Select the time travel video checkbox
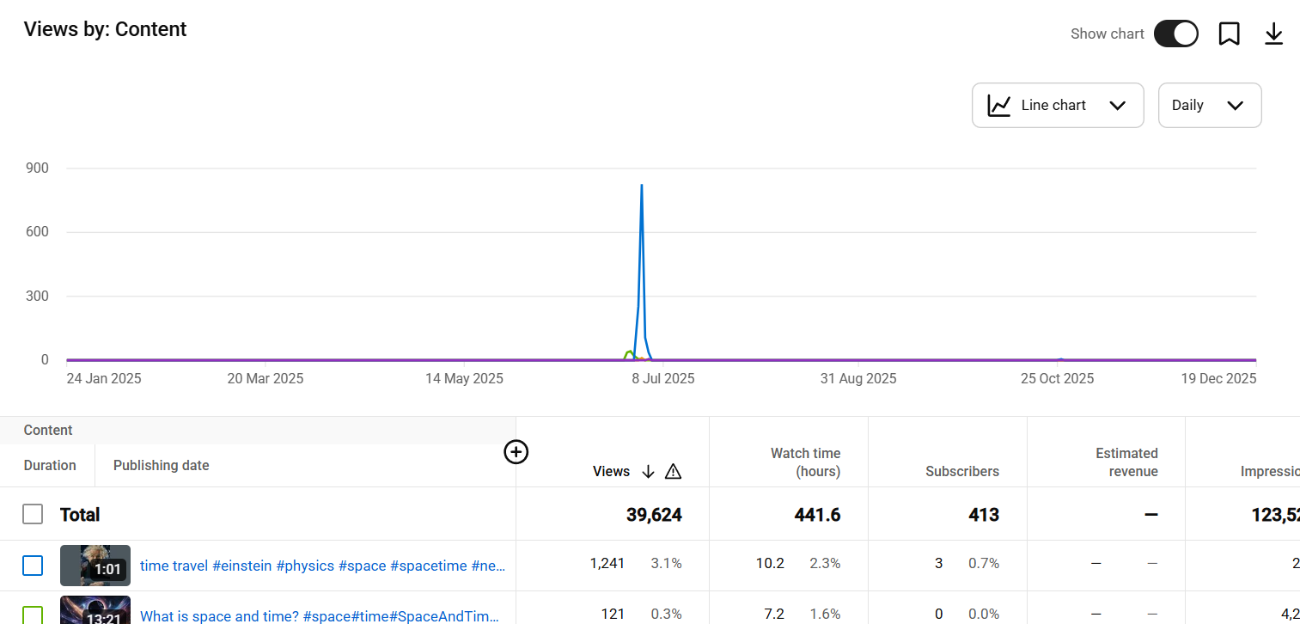Screen dimensions: 1300x624 [x=33, y=565]
